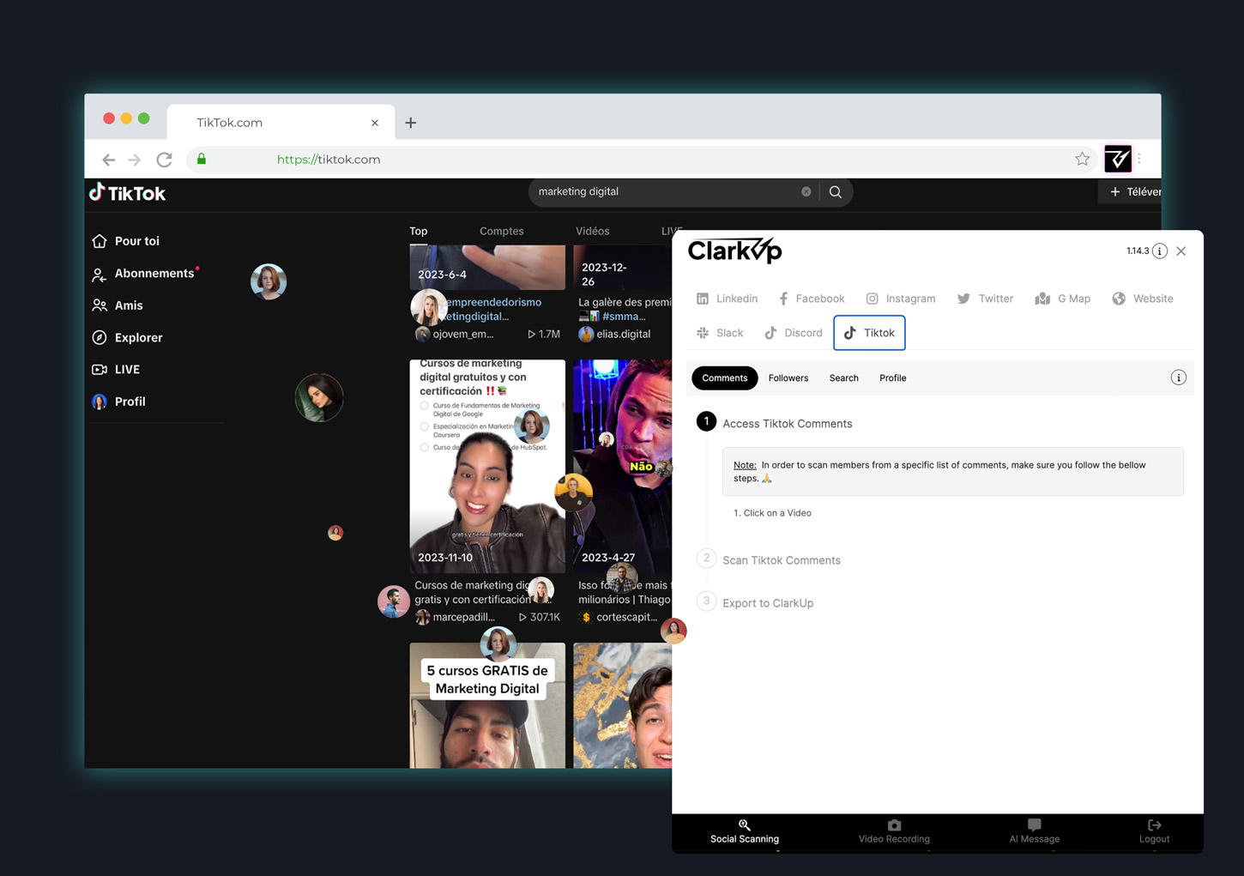Open the video thumbnail dated 2023-4-27
The height and width of the screenshot is (876, 1244).
coord(623,466)
